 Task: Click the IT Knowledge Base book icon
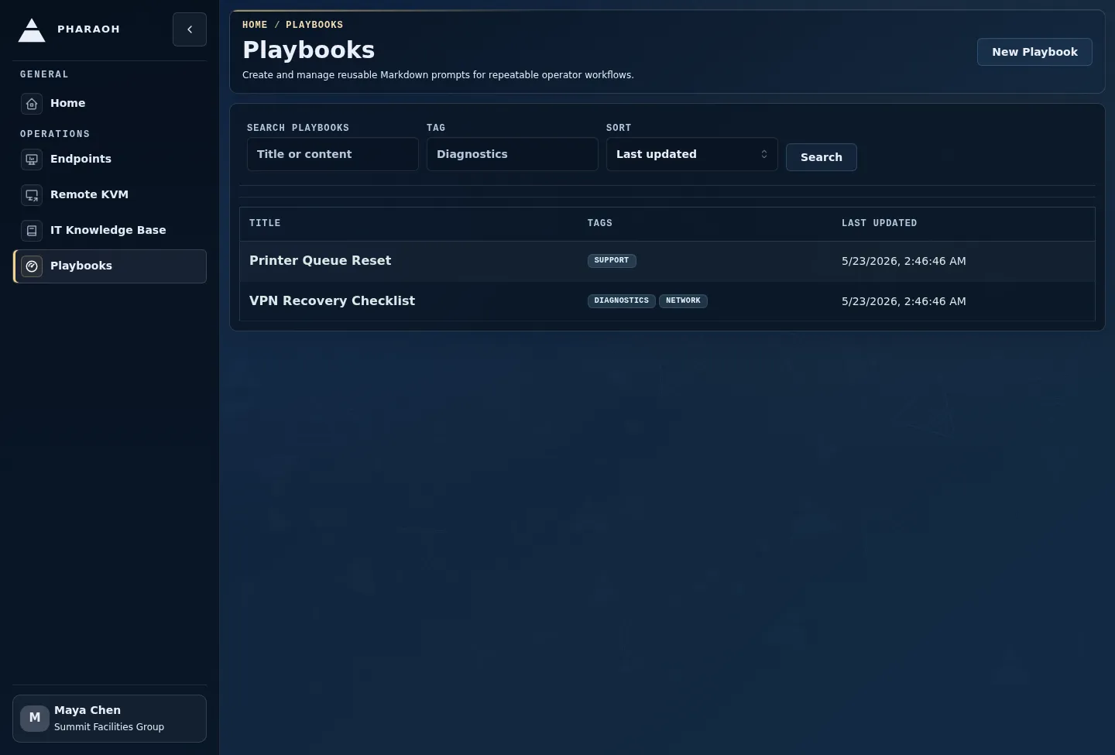32,230
